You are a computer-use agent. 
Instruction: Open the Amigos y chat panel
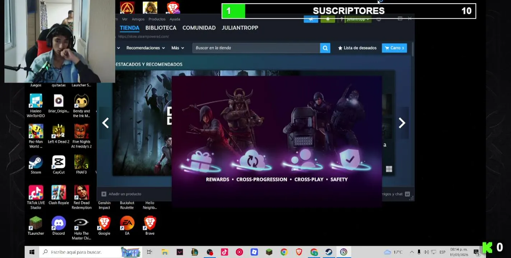(395, 194)
